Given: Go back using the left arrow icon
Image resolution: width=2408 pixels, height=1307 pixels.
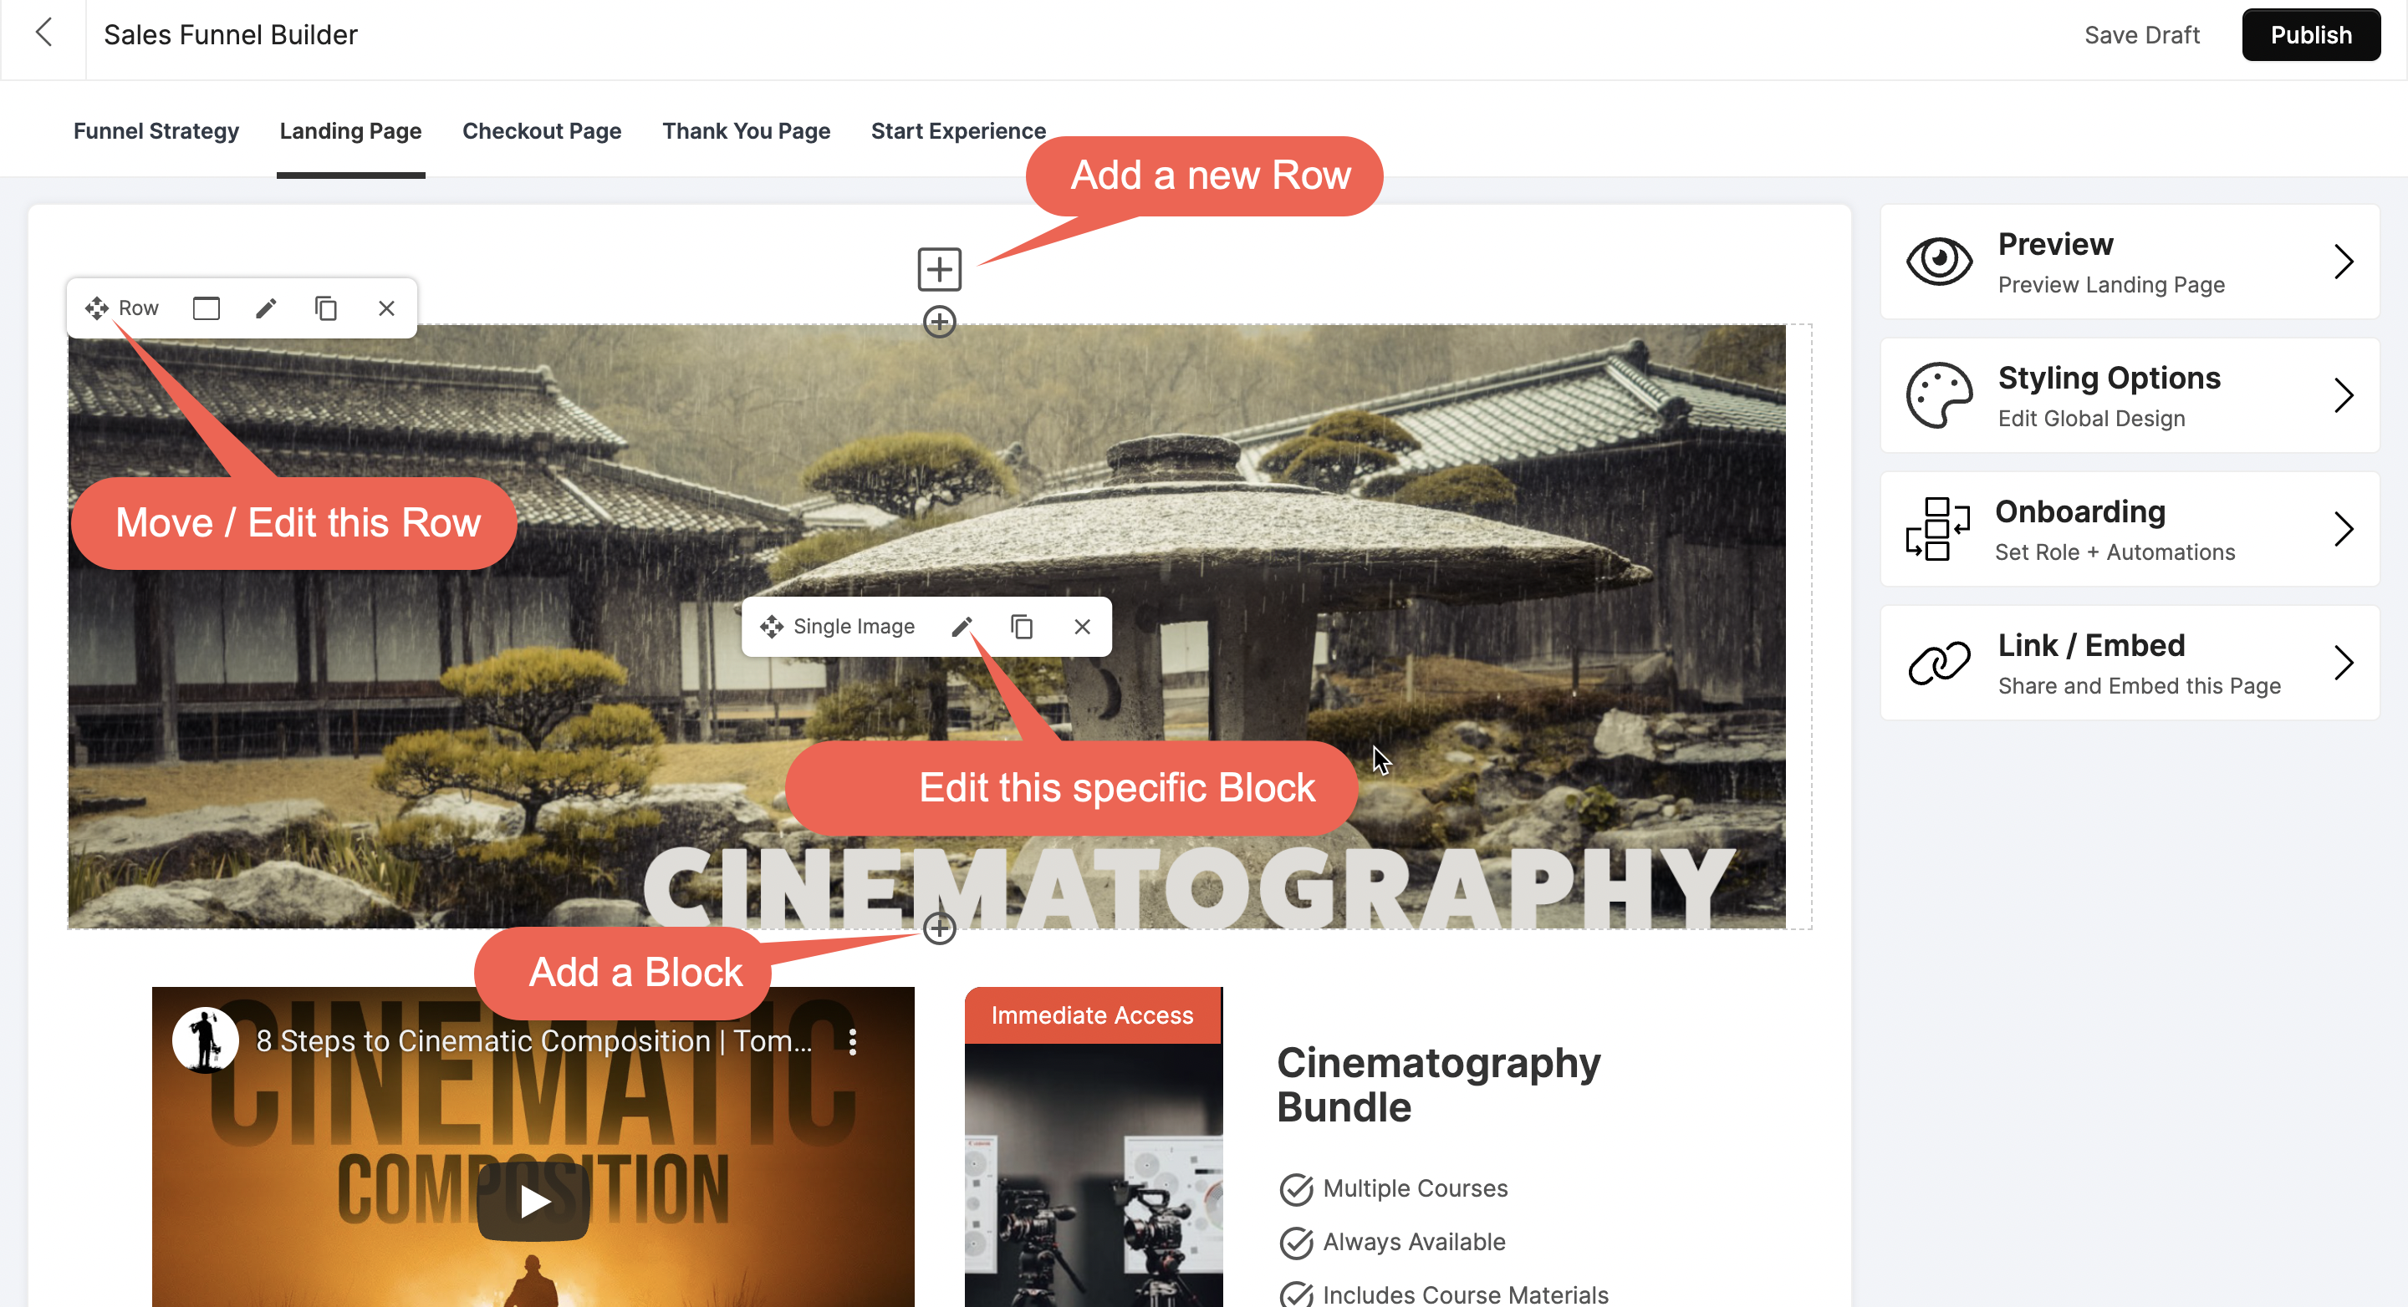Looking at the screenshot, I should tap(44, 33).
